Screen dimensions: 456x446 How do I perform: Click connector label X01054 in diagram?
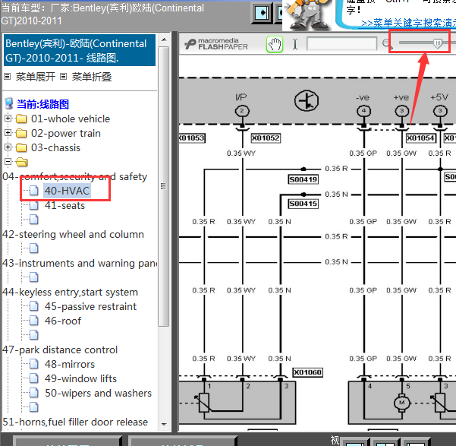point(421,138)
